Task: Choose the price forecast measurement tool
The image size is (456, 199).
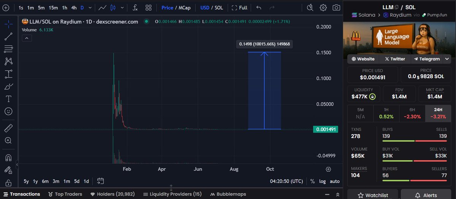Action: pos(8,74)
